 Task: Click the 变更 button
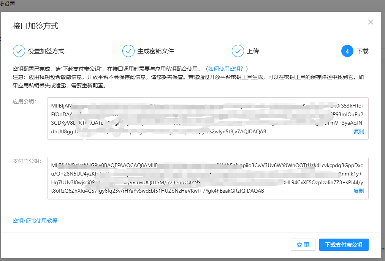pos(303,245)
